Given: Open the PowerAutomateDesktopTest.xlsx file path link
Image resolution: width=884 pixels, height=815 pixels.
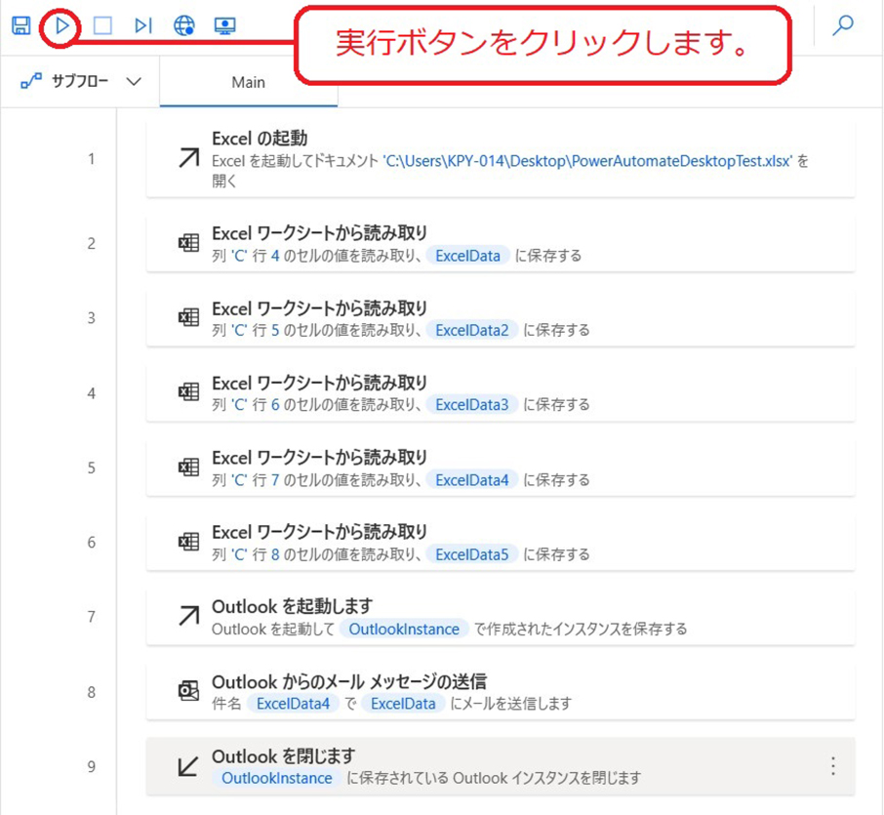Looking at the screenshot, I should [588, 161].
